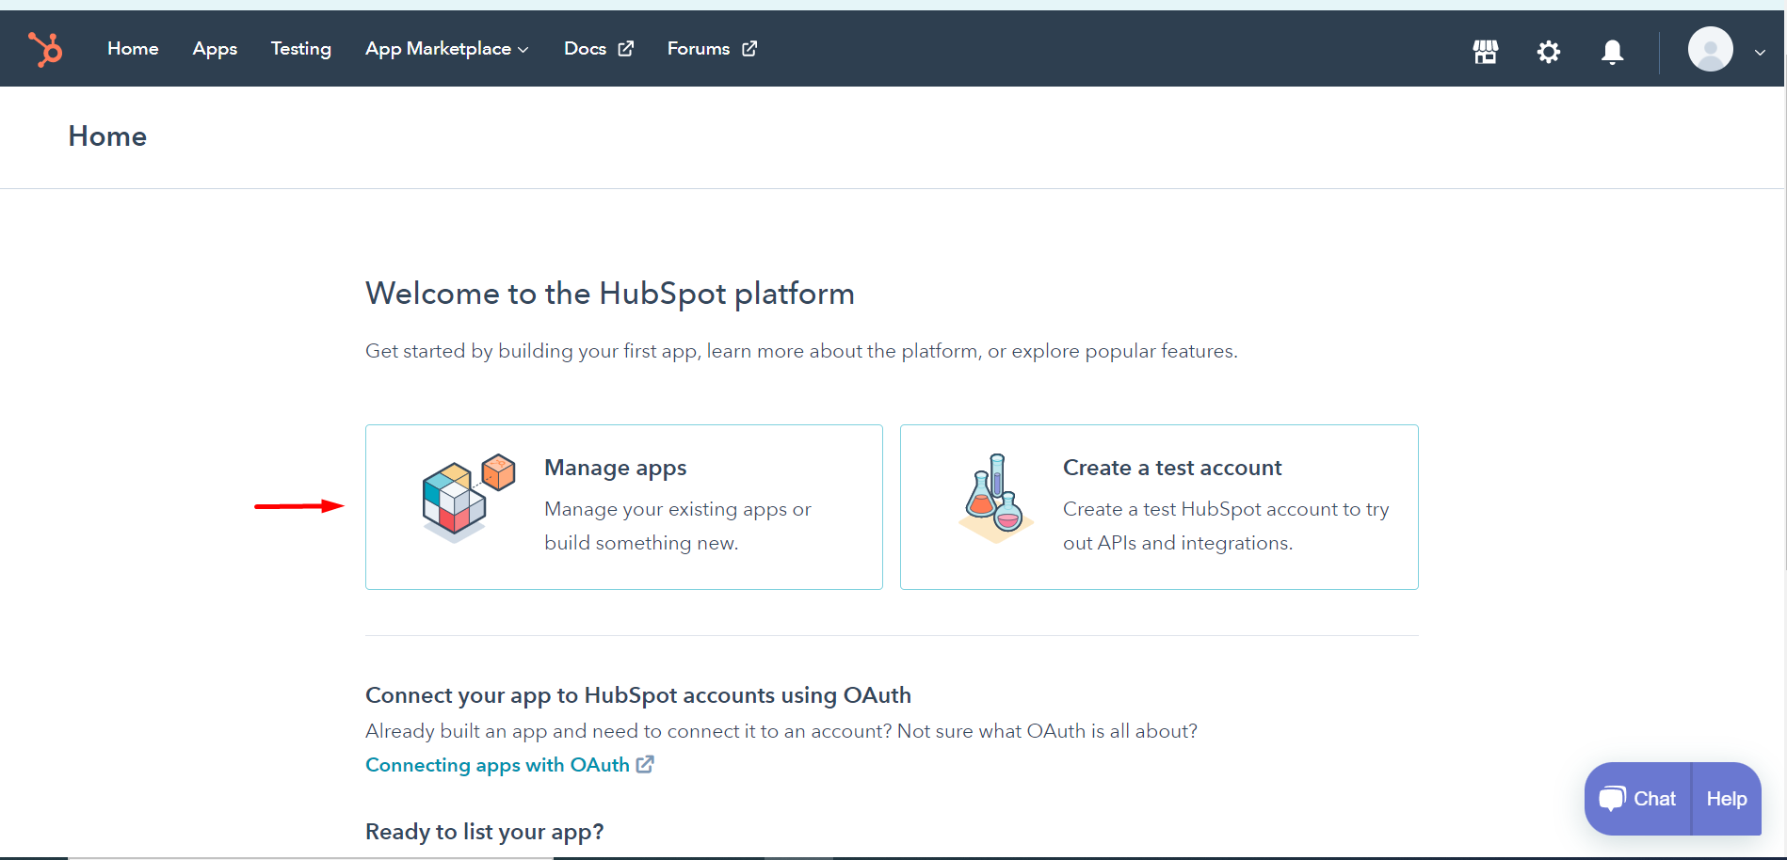Expand the account menu chevron
1787x860 pixels.
(x=1760, y=53)
